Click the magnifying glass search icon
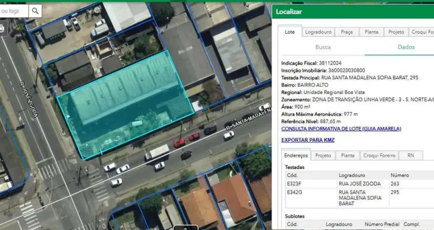This screenshot has height=230, width=434. point(35,11)
